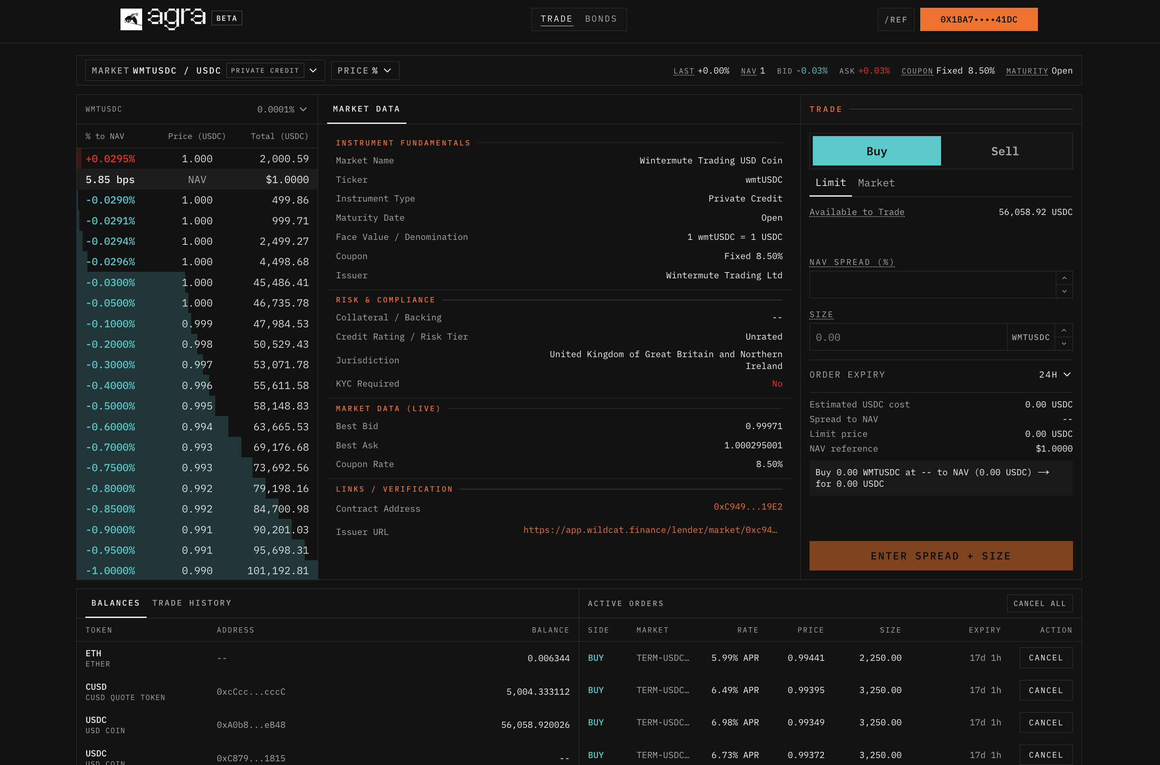Open the Issuer URL wildcat.finance link
Viewport: 1160px width, 765px height.
click(x=650, y=530)
